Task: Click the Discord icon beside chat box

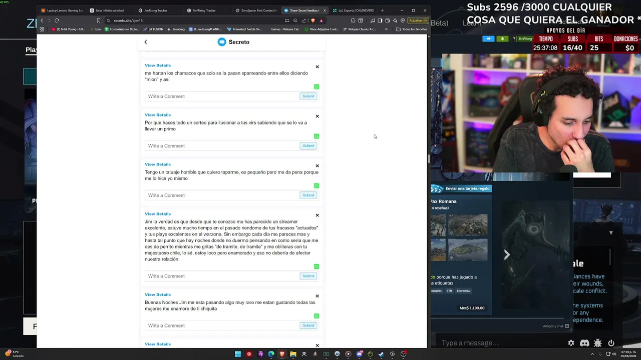Action: [x=584, y=343]
